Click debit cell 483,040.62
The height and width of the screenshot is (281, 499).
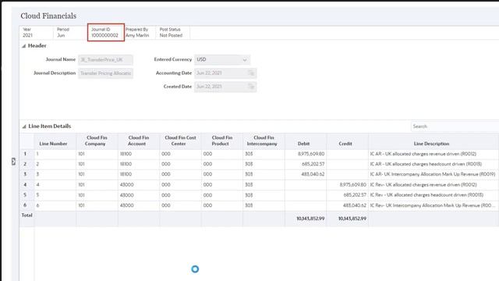306,174
